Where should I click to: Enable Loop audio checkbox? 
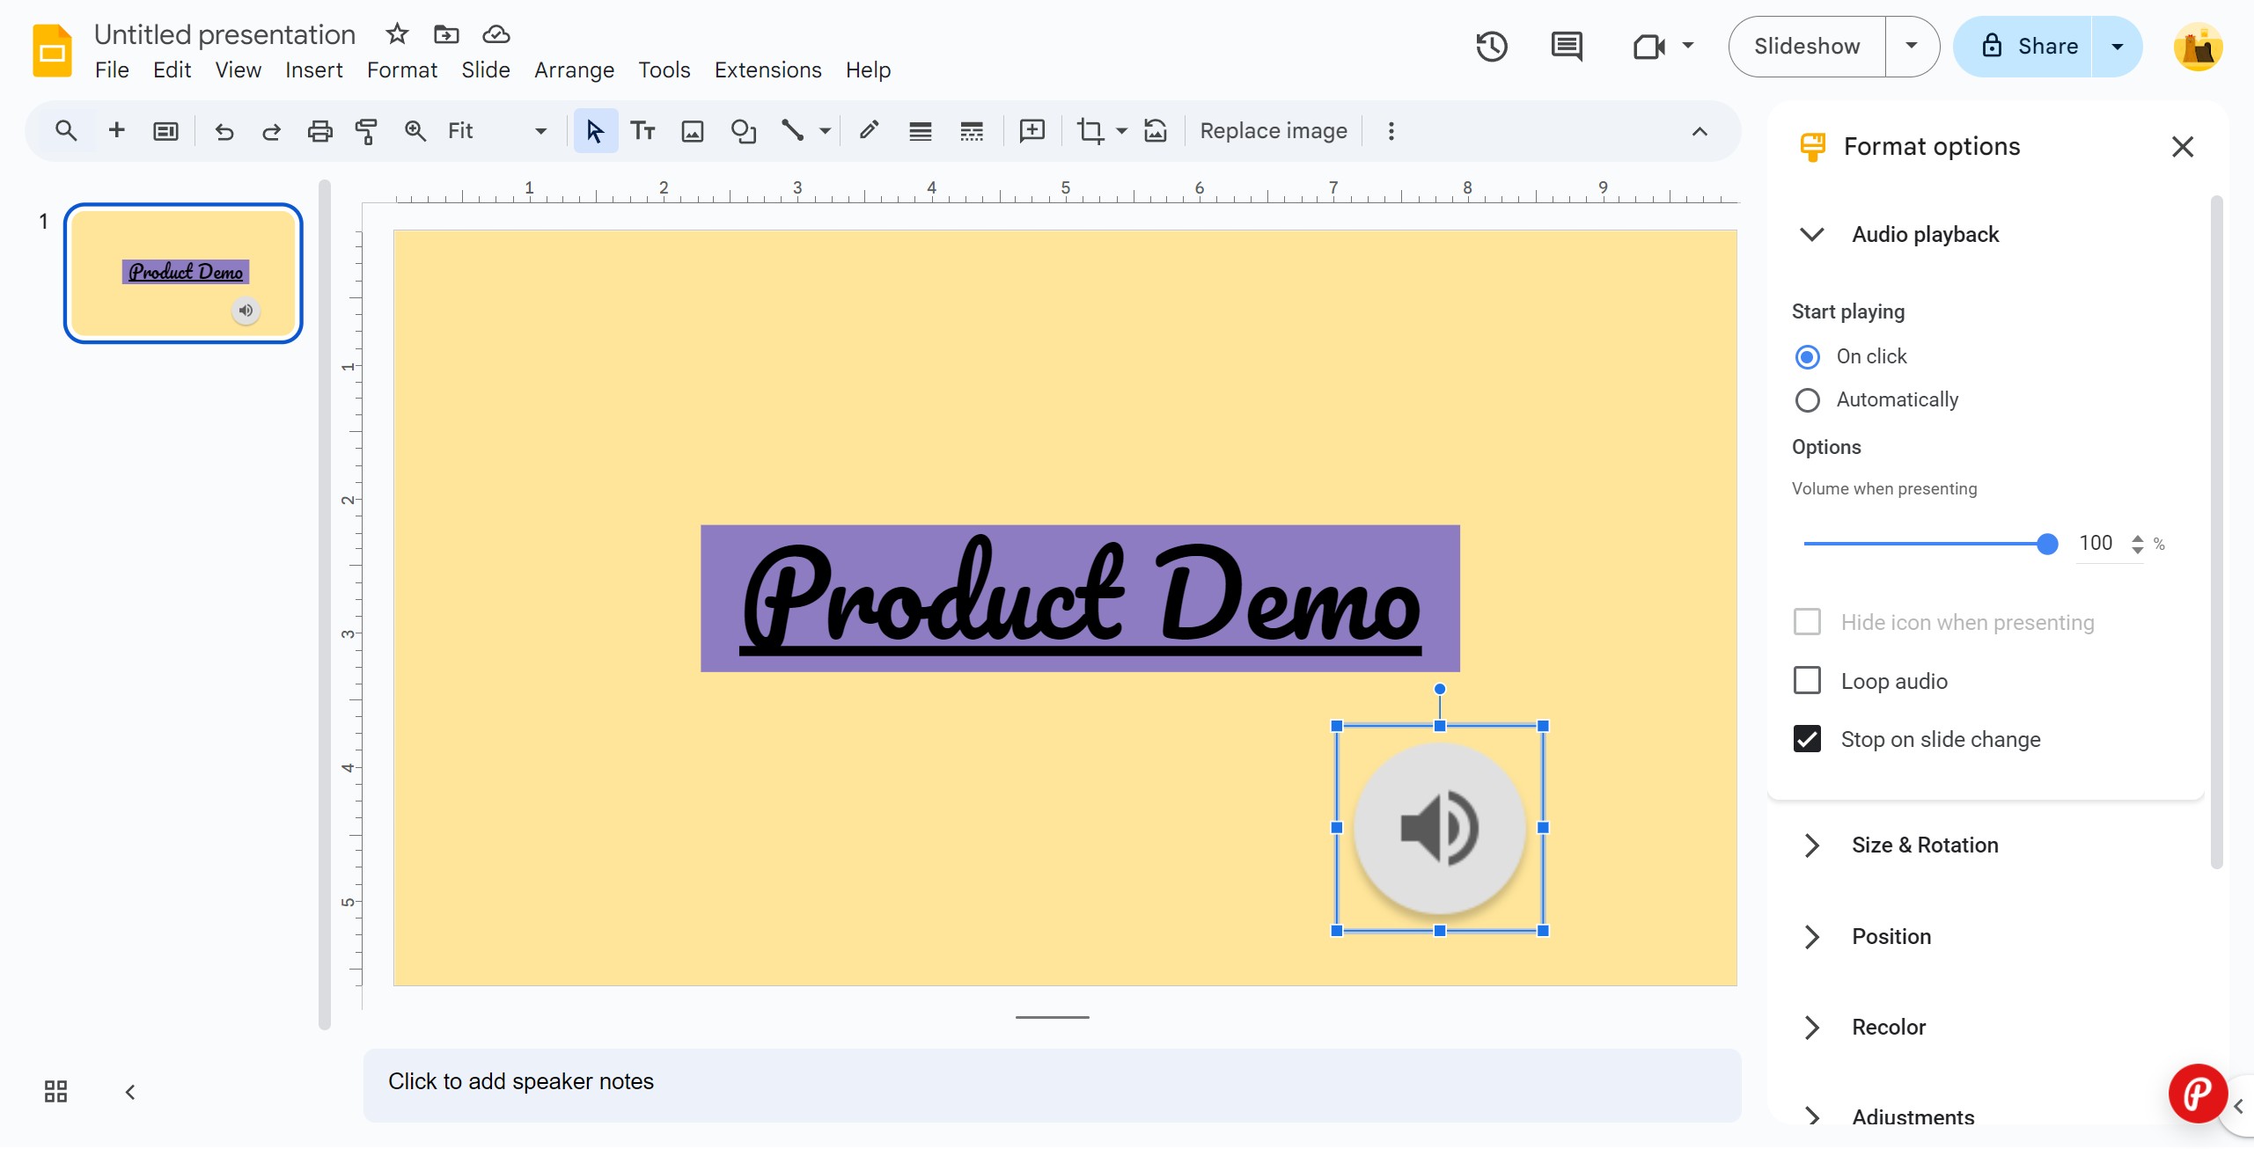(x=1807, y=680)
